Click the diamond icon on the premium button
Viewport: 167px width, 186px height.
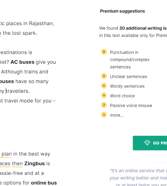click(x=147, y=143)
